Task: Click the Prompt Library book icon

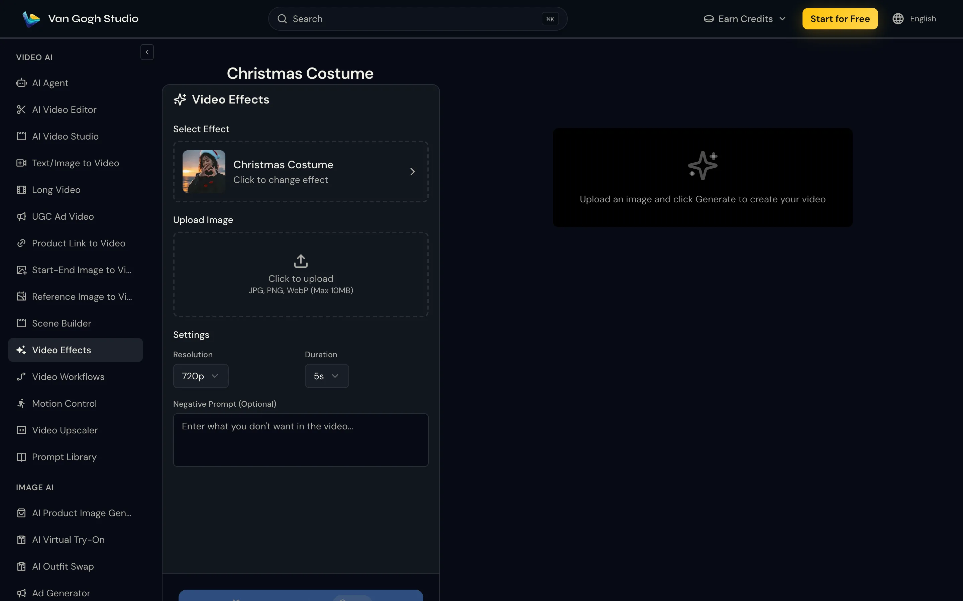Action: pos(21,457)
